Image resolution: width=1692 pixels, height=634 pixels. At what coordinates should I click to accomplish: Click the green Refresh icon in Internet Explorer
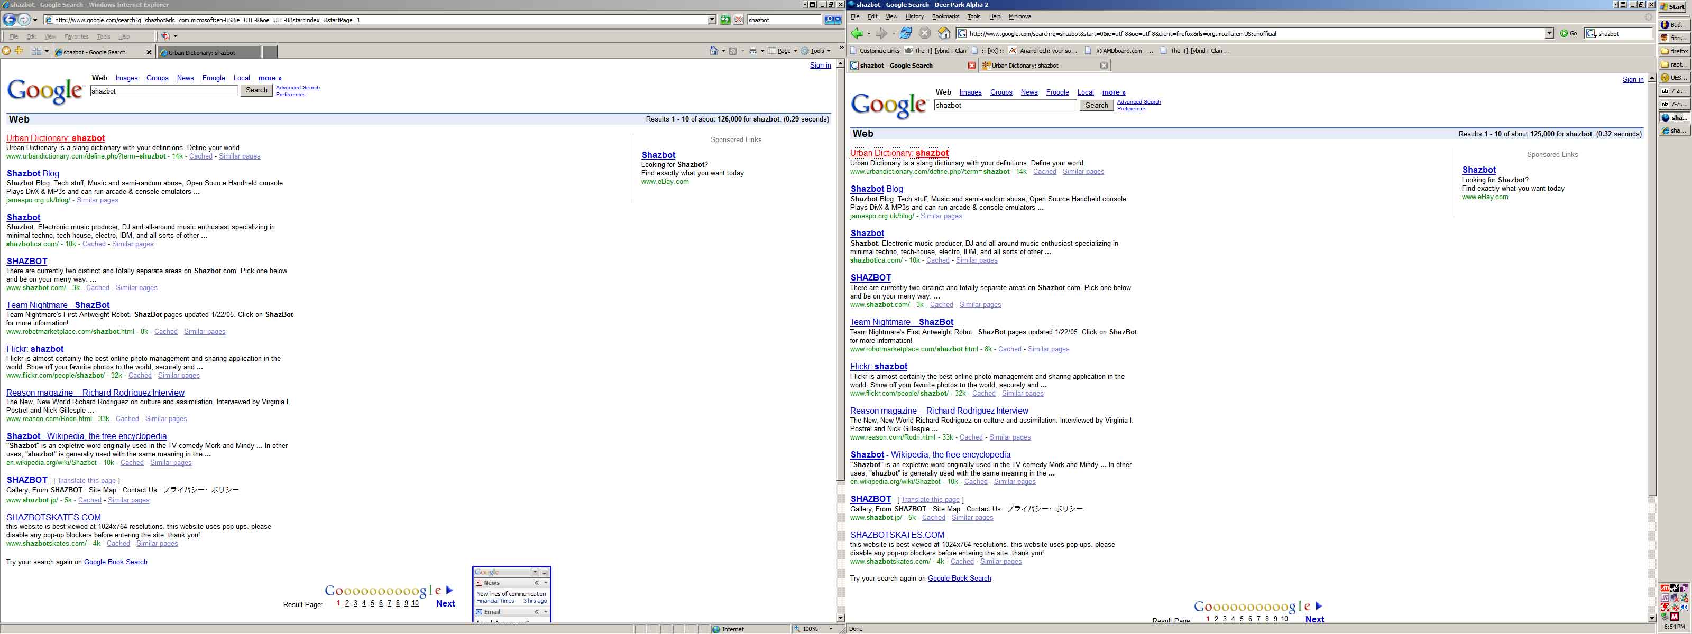tap(724, 20)
